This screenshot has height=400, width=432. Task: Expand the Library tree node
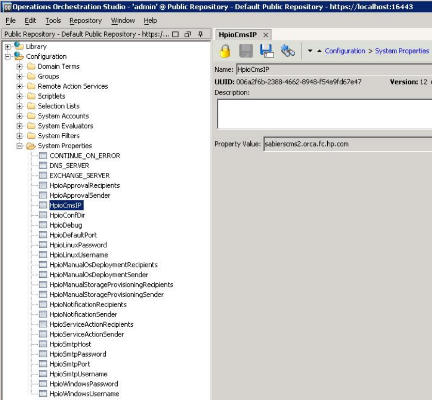click(x=8, y=46)
